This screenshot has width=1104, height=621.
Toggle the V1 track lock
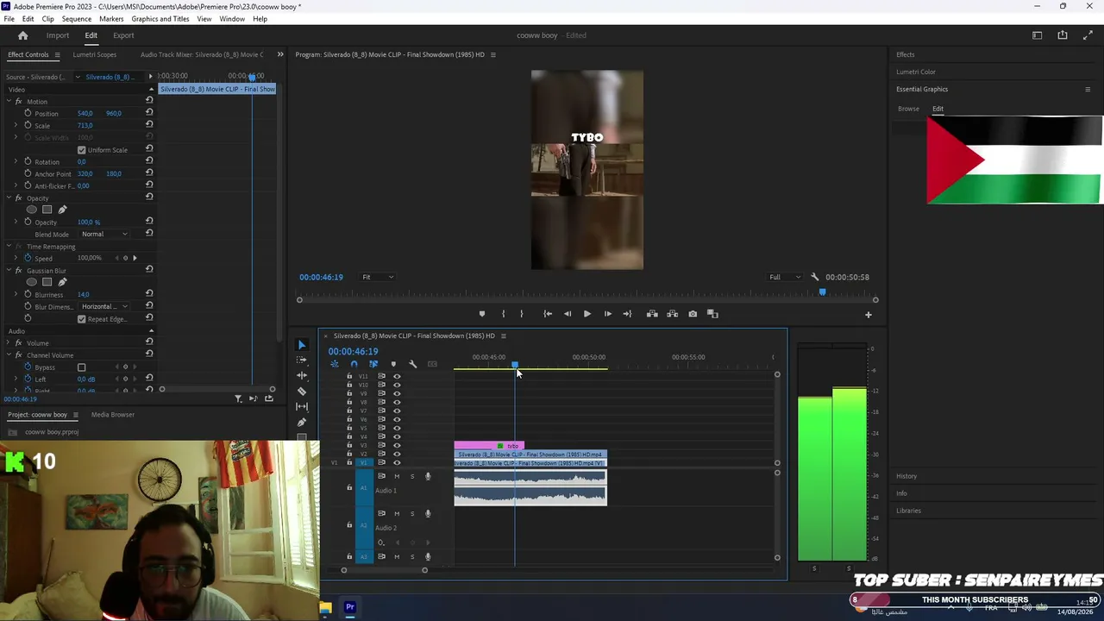pyautogui.click(x=349, y=462)
